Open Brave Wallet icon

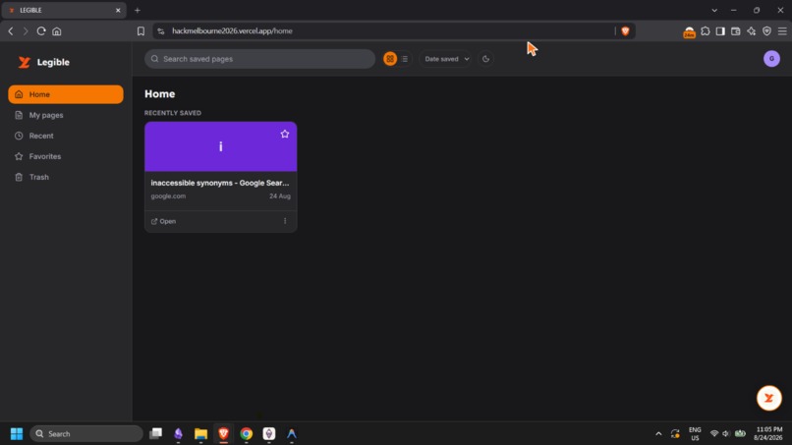(736, 31)
